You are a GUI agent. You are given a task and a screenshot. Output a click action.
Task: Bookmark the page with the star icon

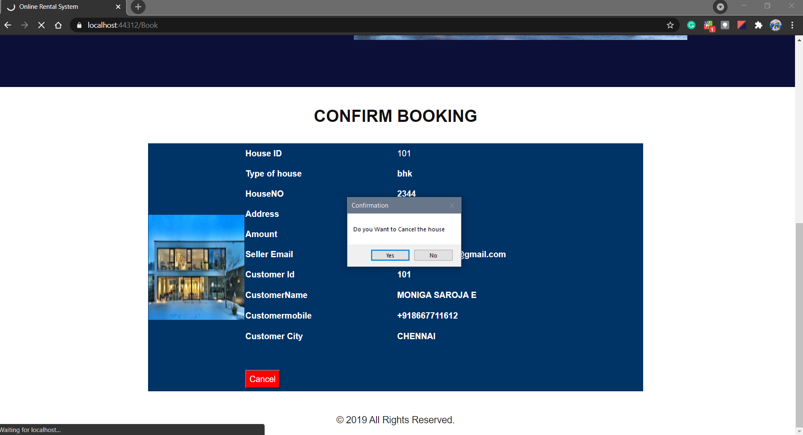pyautogui.click(x=670, y=25)
